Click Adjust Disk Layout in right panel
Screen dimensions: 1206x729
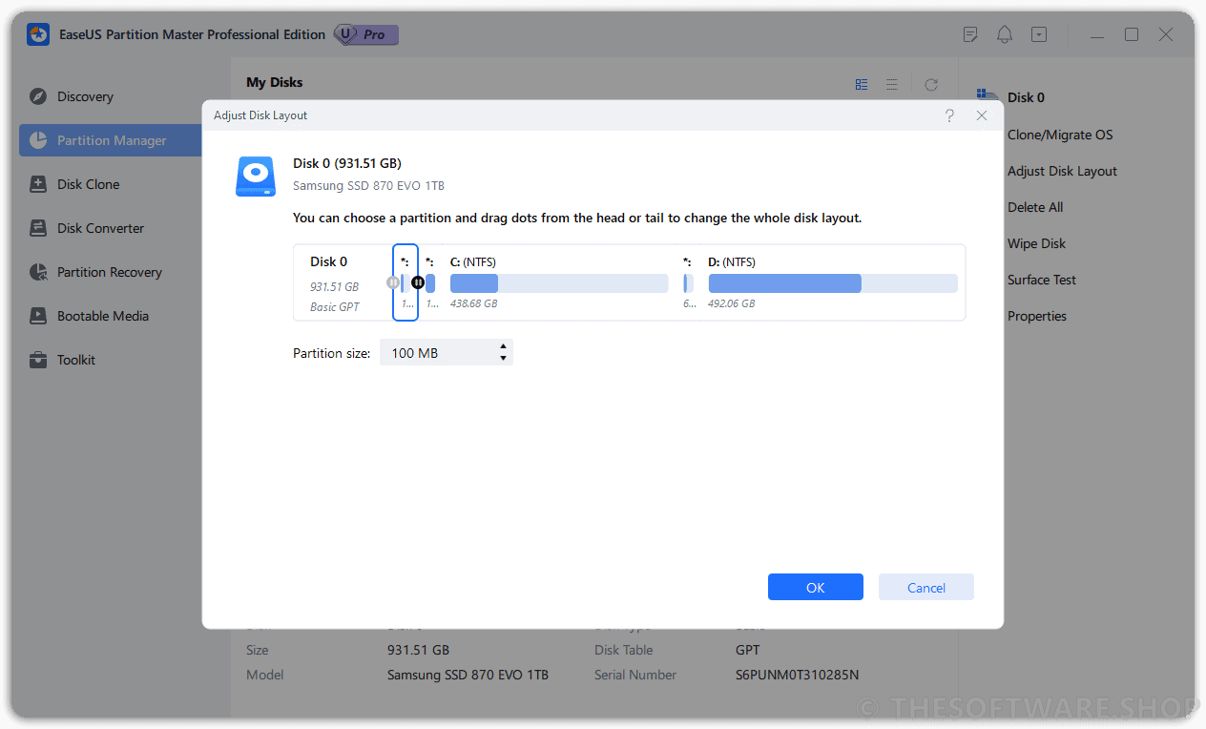click(1062, 171)
